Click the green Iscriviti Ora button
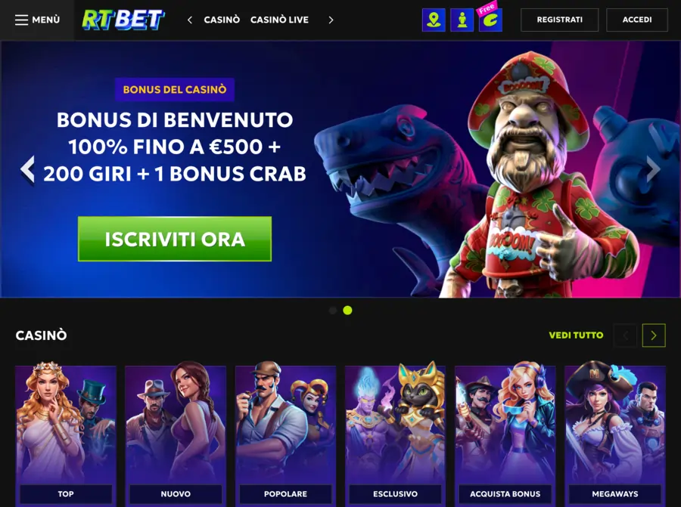The width and height of the screenshot is (681, 507). coord(175,239)
